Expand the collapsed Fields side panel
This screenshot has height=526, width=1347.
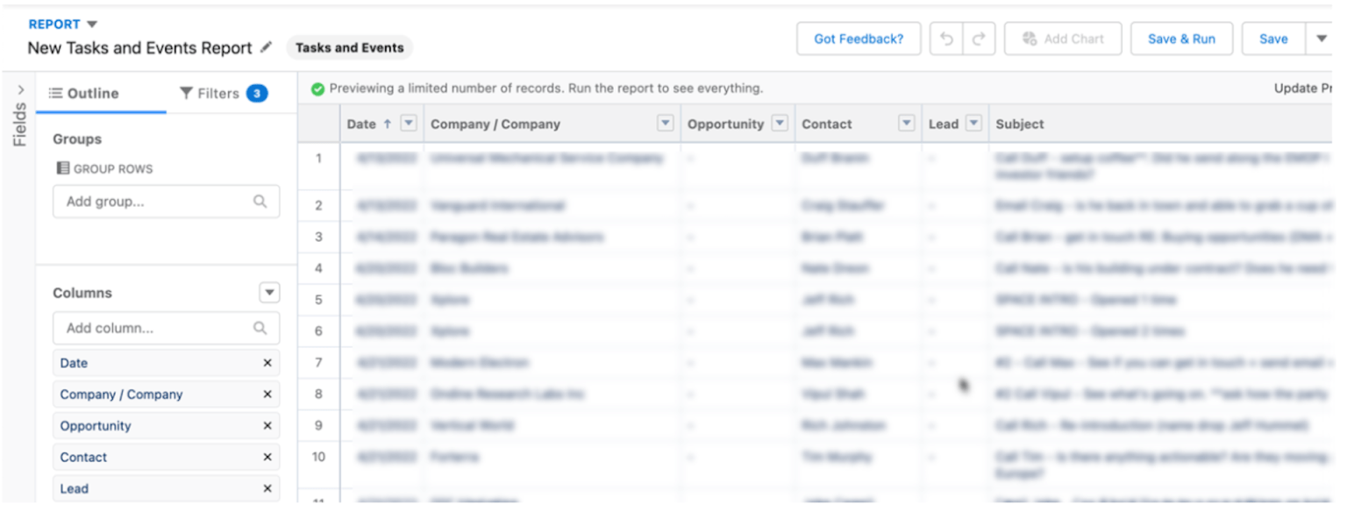[18, 88]
